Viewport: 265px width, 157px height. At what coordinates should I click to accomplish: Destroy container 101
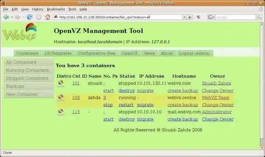tap(127, 91)
